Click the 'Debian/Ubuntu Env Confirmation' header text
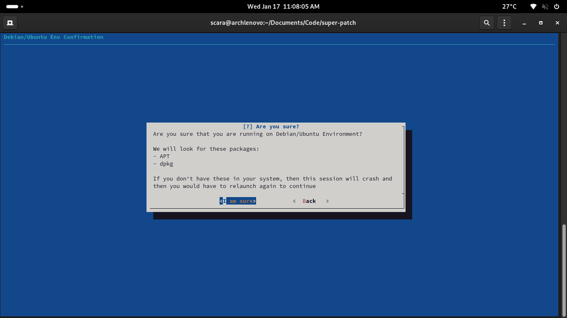The height and width of the screenshot is (318, 567). tap(54, 37)
